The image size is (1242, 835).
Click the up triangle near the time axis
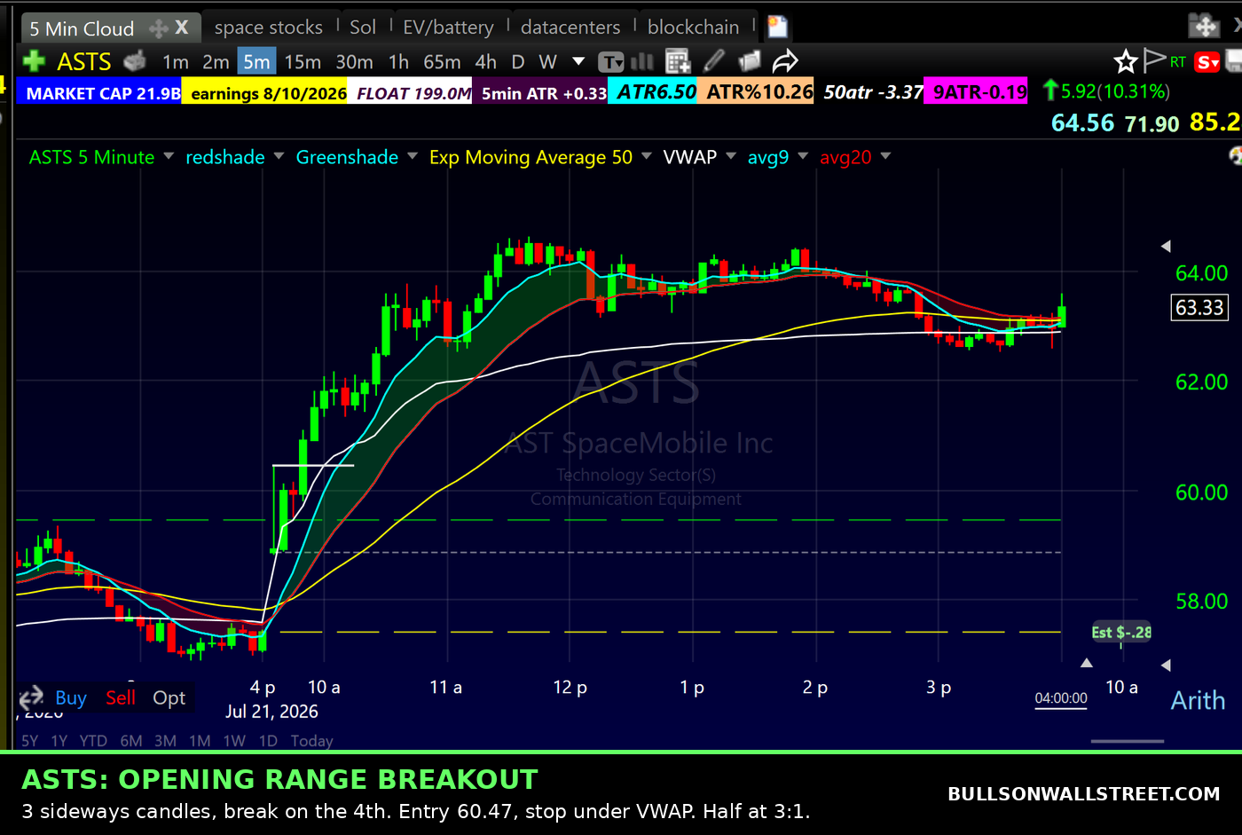click(x=1086, y=662)
